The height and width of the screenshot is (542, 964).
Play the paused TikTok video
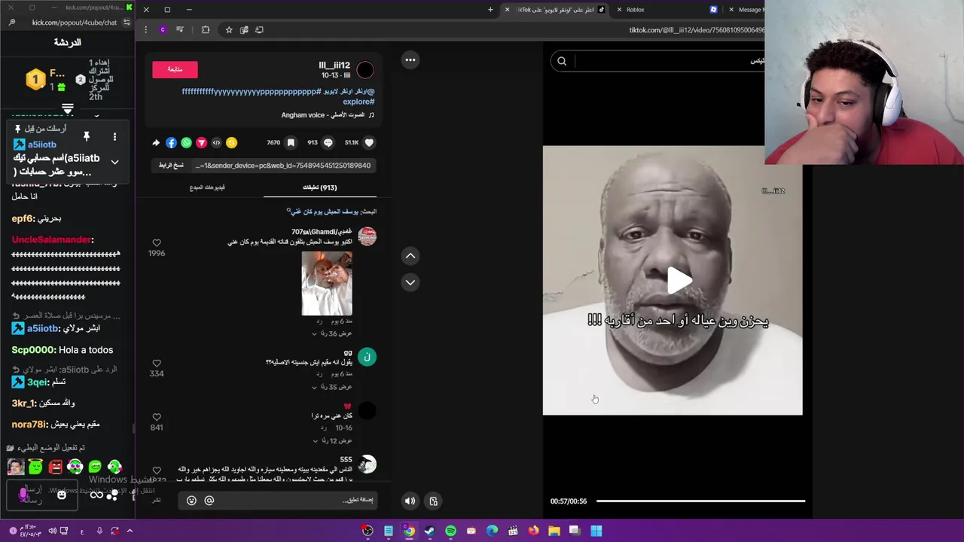click(679, 280)
